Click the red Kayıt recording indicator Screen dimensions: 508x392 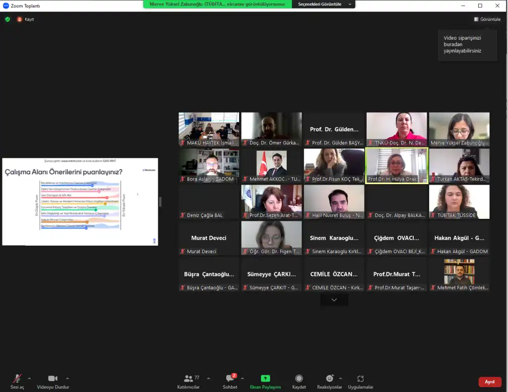(x=20, y=19)
